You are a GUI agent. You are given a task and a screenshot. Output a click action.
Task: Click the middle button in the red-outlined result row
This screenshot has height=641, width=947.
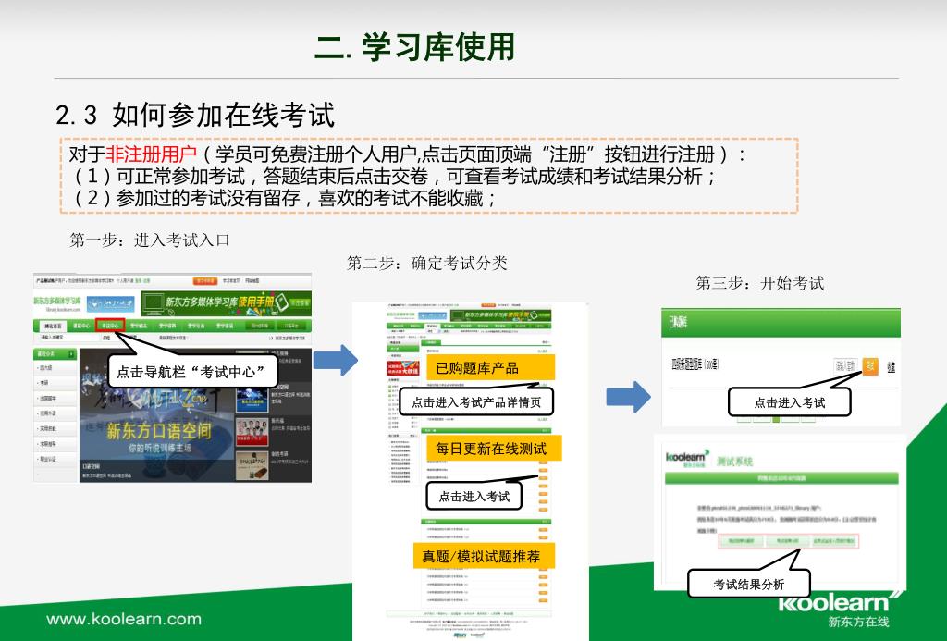[x=787, y=541]
